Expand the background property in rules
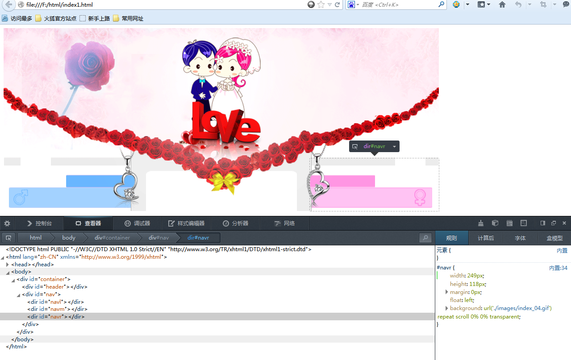This screenshot has width=571, height=360. [447, 308]
